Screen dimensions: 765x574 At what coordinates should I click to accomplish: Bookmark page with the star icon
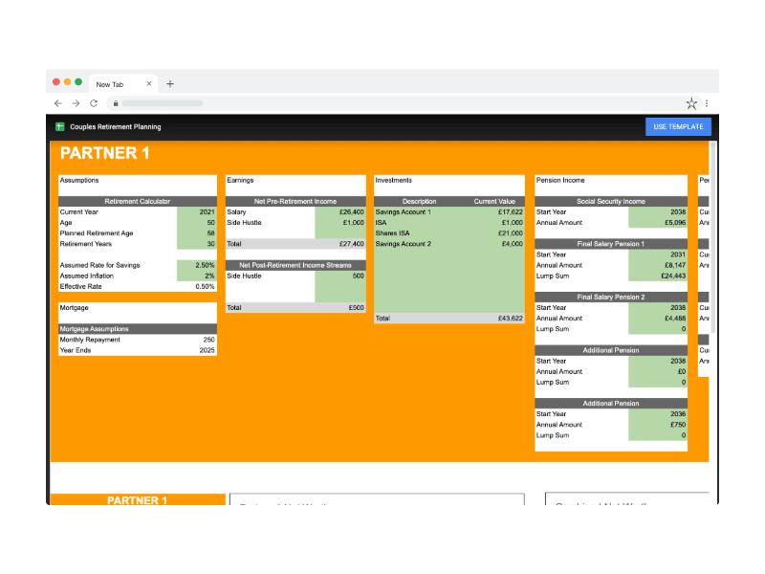click(x=691, y=103)
